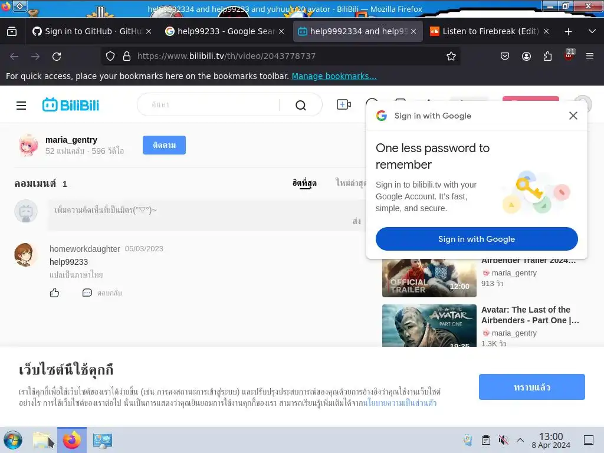Translate the comment to Thai
This screenshot has width=604, height=453.
point(76,275)
